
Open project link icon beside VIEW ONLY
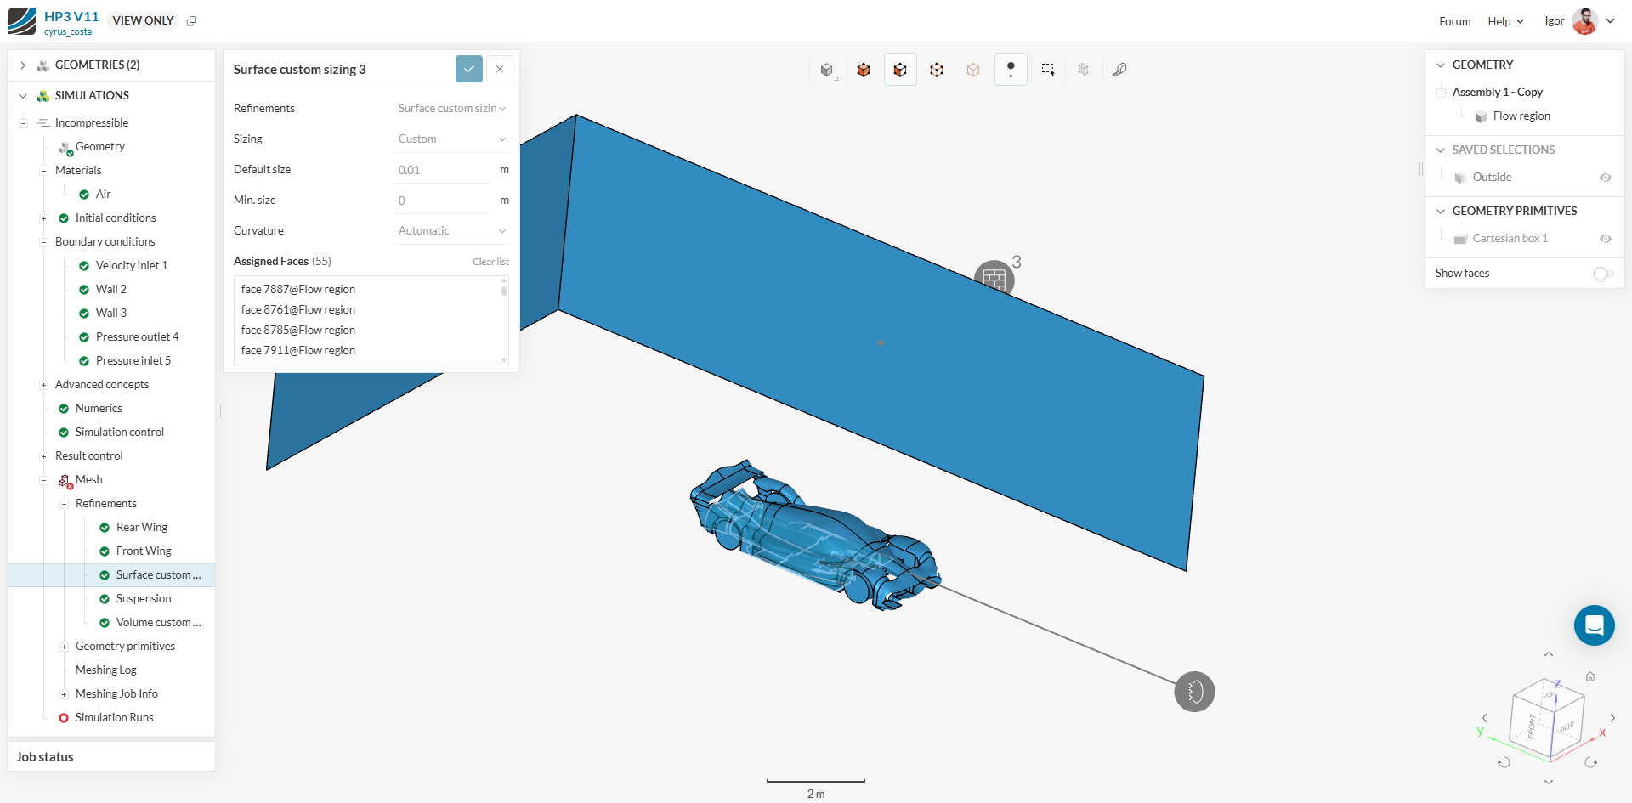click(191, 21)
